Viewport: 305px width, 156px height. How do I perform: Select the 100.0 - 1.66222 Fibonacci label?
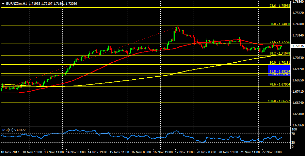[279, 101]
